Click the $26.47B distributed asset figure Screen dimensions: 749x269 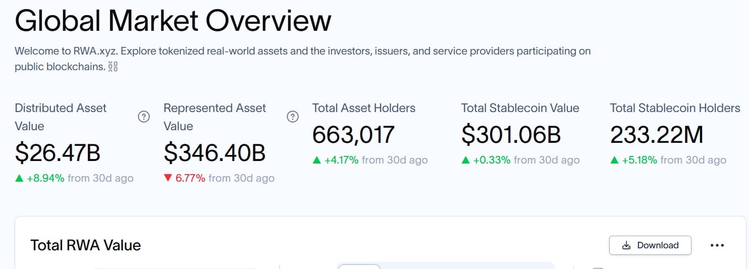click(58, 153)
